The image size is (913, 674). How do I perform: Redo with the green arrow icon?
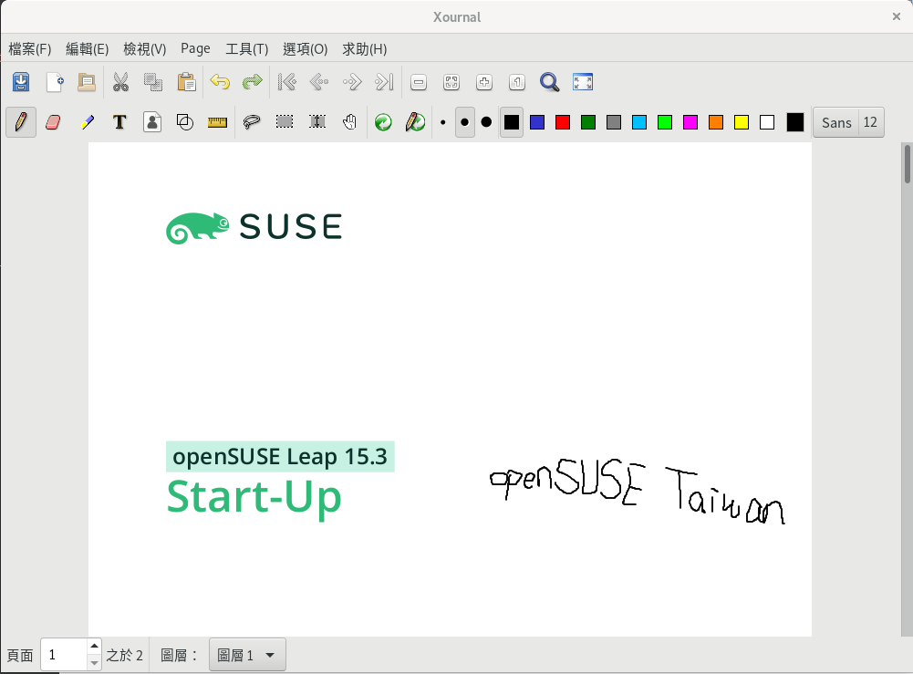252,82
